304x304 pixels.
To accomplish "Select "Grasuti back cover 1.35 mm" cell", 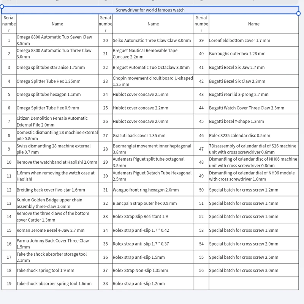I will coord(153,135).
